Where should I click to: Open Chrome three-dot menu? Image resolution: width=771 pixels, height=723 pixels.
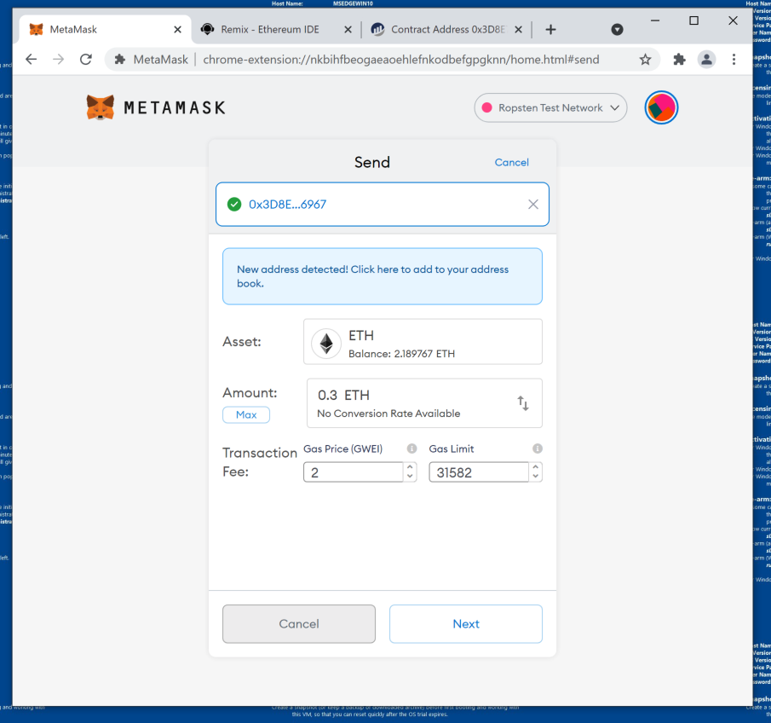734,60
